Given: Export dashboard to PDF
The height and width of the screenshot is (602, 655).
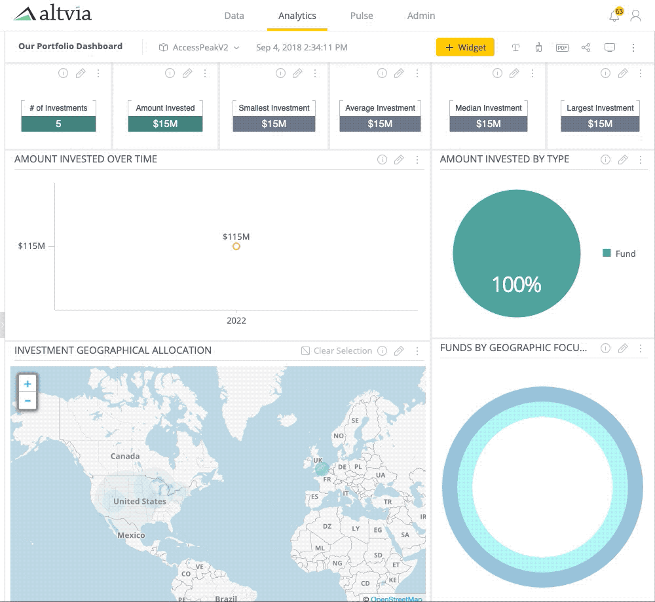Looking at the screenshot, I should [562, 48].
